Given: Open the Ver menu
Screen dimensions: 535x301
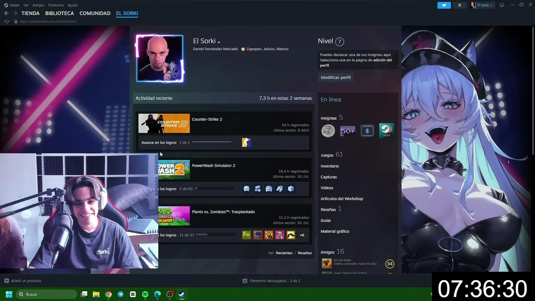Looking at the screenshot, I should tap(26, 5).
